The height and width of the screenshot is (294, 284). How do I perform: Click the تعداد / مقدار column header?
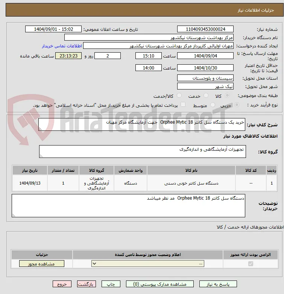tap(63, 170)
